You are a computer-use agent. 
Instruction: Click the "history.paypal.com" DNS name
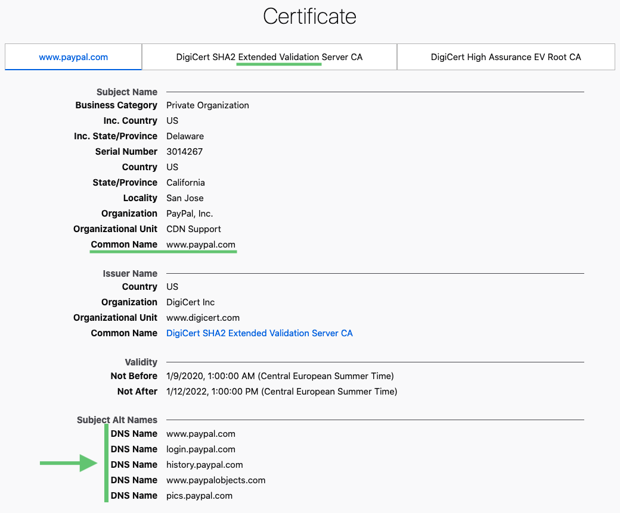tap(205, 465)
